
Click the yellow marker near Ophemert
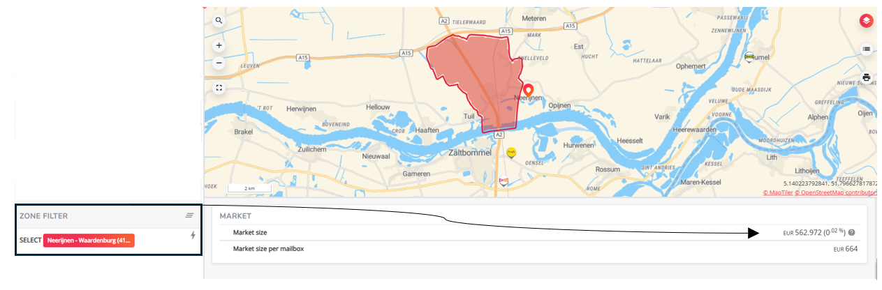click(x=749, y=58)
